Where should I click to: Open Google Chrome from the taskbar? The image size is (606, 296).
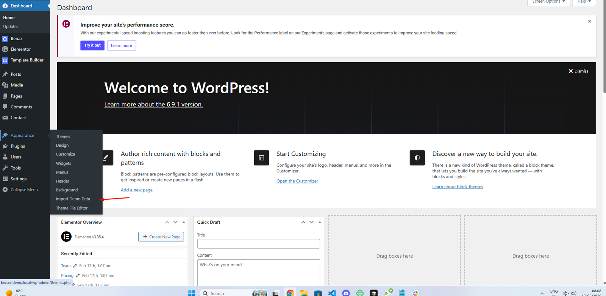click(x=290, y=293)
